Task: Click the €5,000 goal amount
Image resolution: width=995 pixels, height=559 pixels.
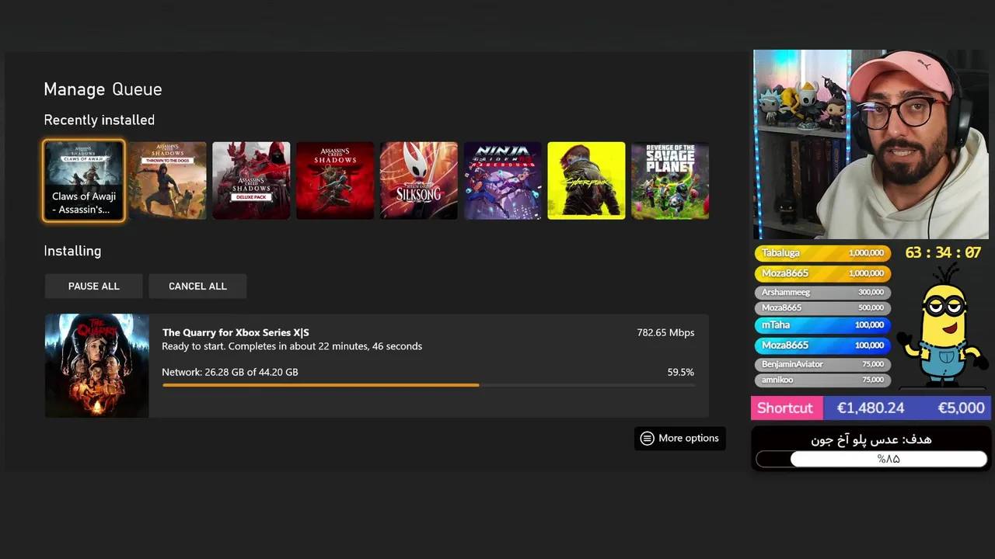Action: point(961,408)
